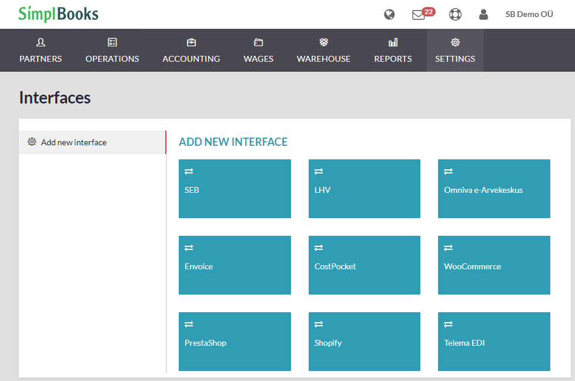The width and height of the screenshot is (575, 381).
Task: Click the Wages wallet icon
Action: pyautogui.click(x=259, y=42)
